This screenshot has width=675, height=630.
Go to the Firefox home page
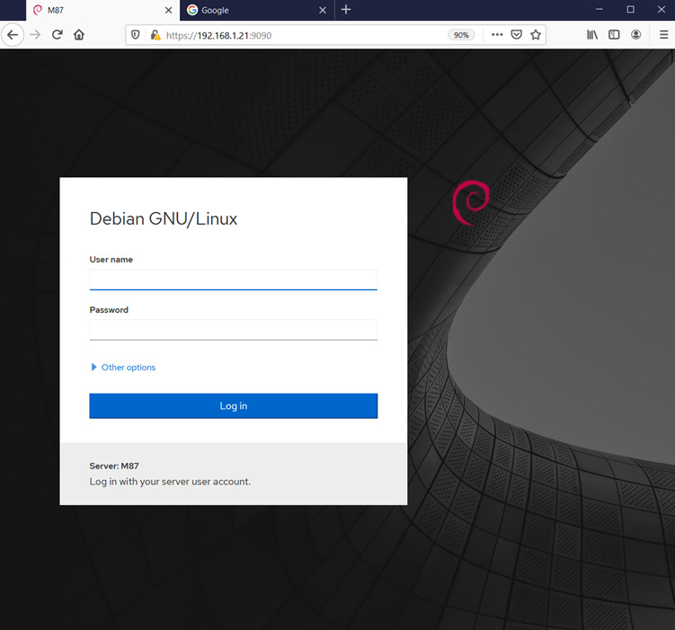click(x=79, y=35)
